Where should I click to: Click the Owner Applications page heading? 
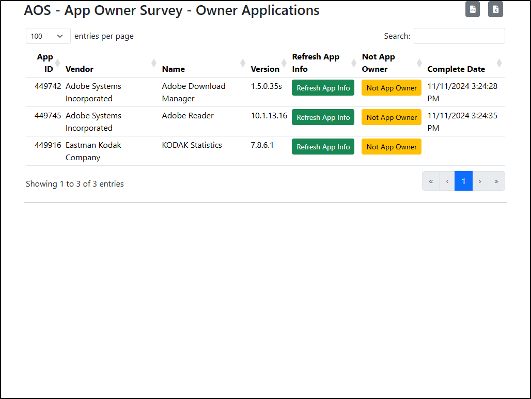[171, 10]
